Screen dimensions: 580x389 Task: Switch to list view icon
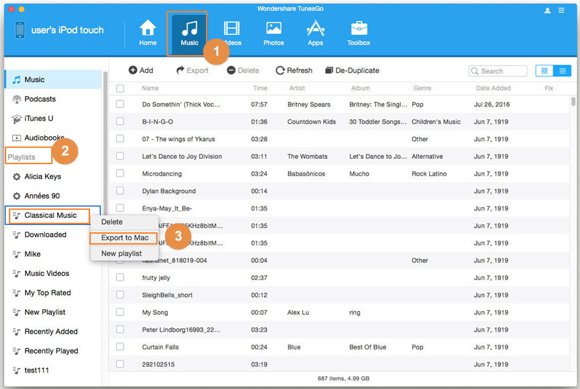tap(562, 71)
